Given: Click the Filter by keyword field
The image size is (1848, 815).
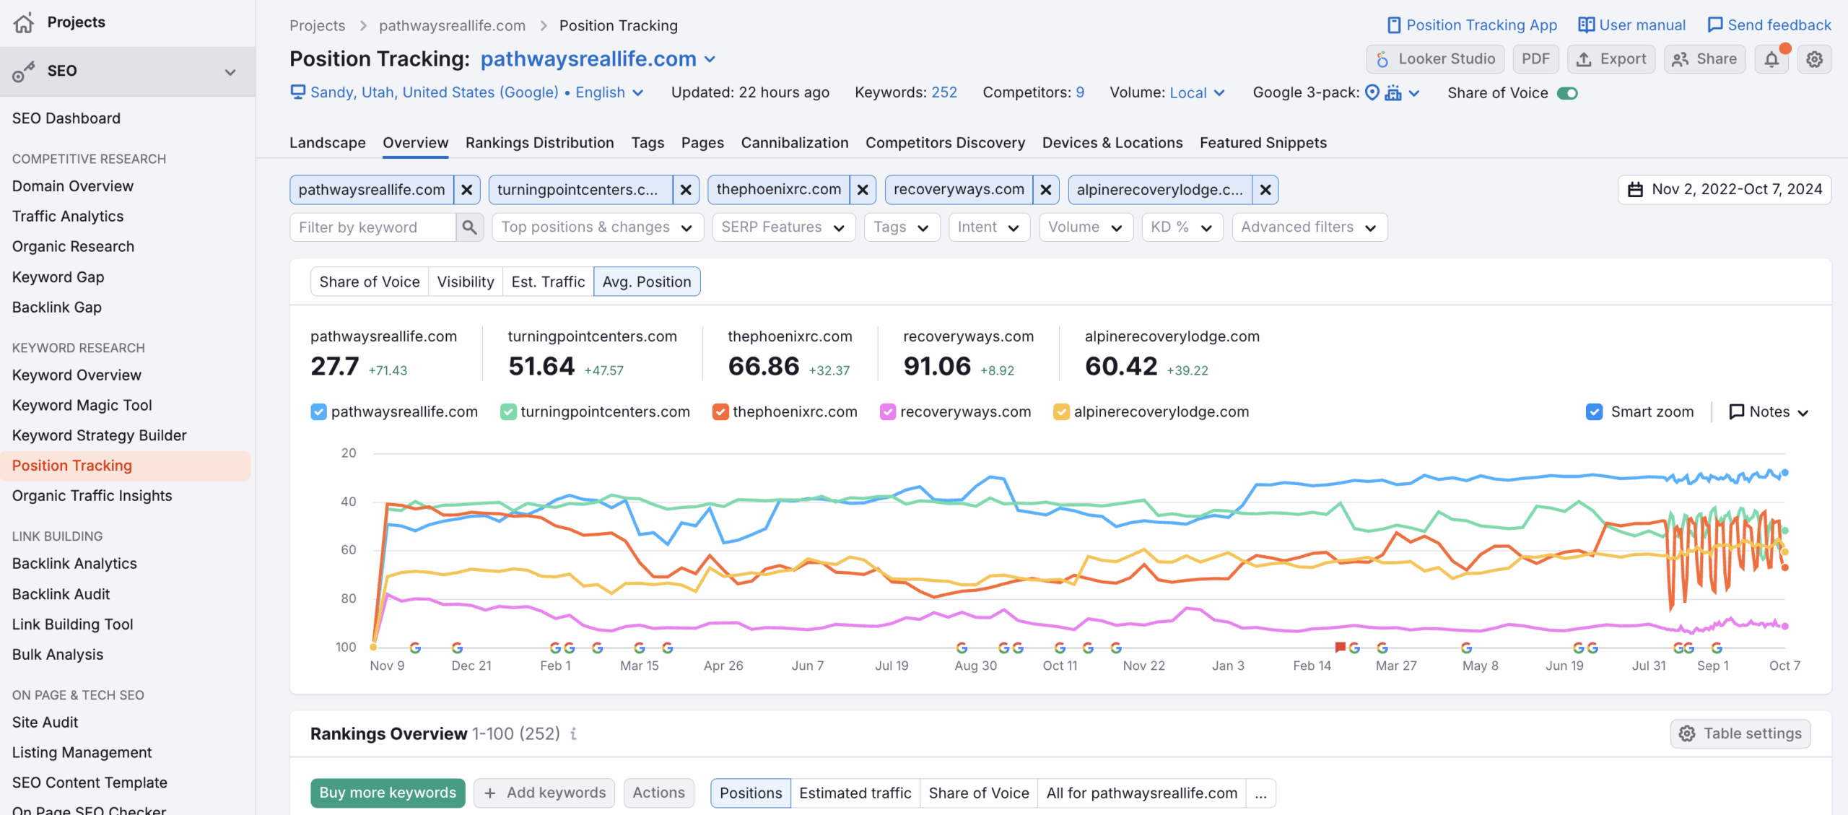Looking at the screenshot, I should coord(372,227).
